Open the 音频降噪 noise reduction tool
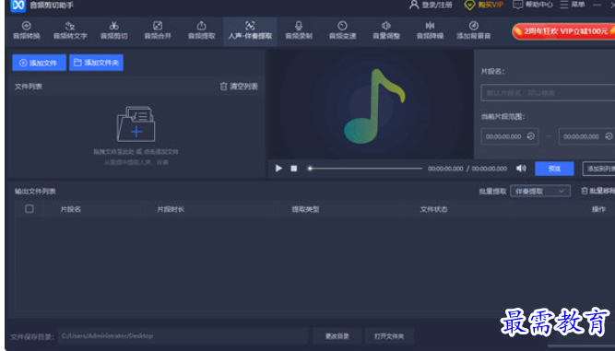This screenshot has height=351, width=615. point(430,30)
